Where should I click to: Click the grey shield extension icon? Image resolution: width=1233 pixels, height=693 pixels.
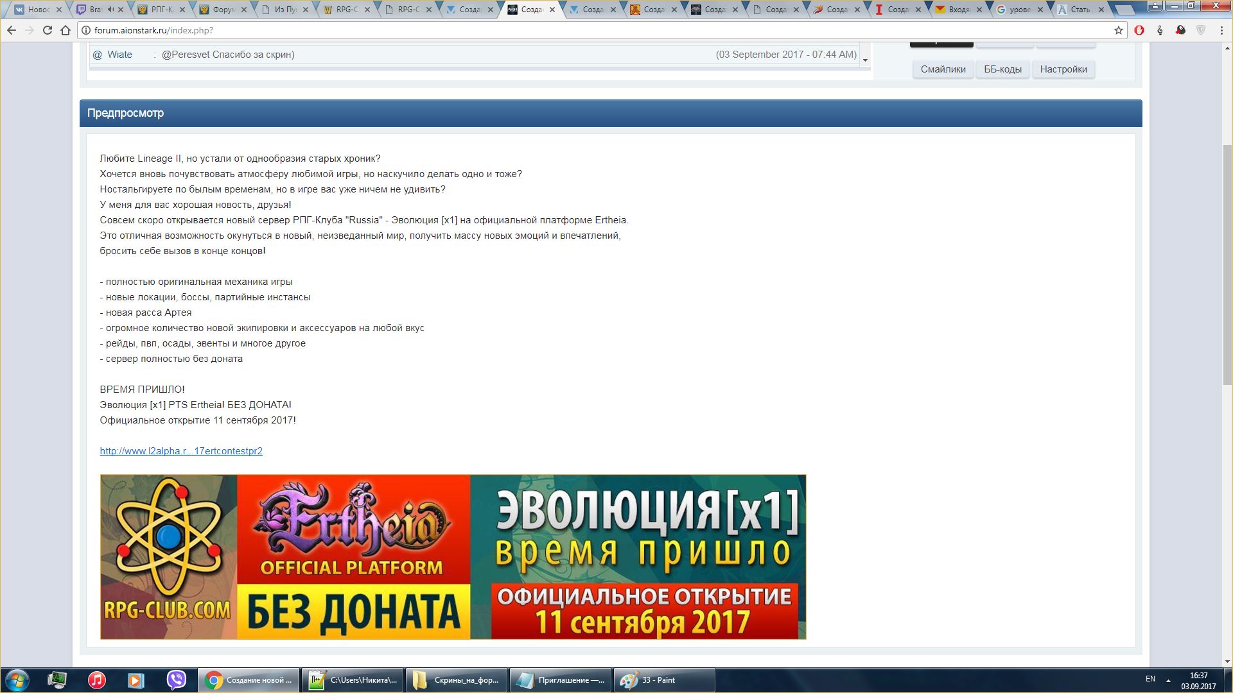tap(1201, 30)
